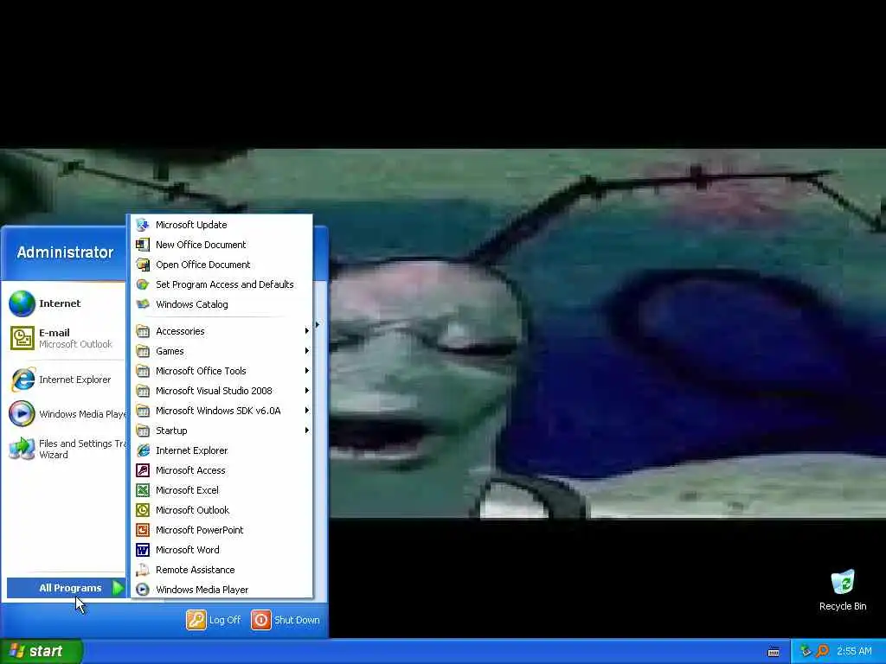The image size is (886, 664).
Task: Click the Microsoft Visual Studio 2008 folder icon
Action: click(x=143, y=391)
